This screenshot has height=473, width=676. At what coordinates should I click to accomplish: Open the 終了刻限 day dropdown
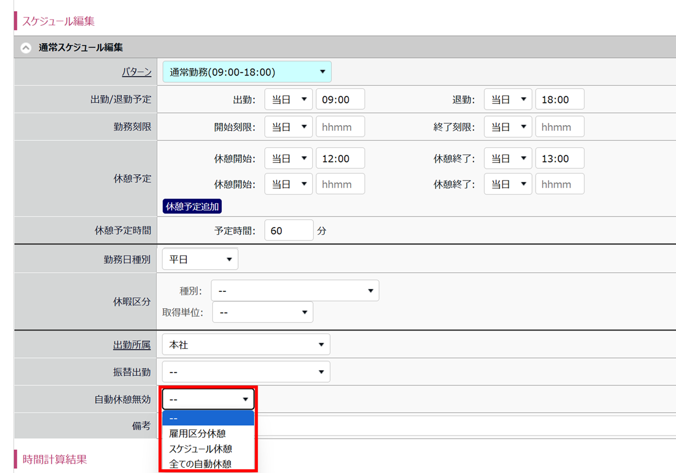pyautogui.click(x=508, y=127)
